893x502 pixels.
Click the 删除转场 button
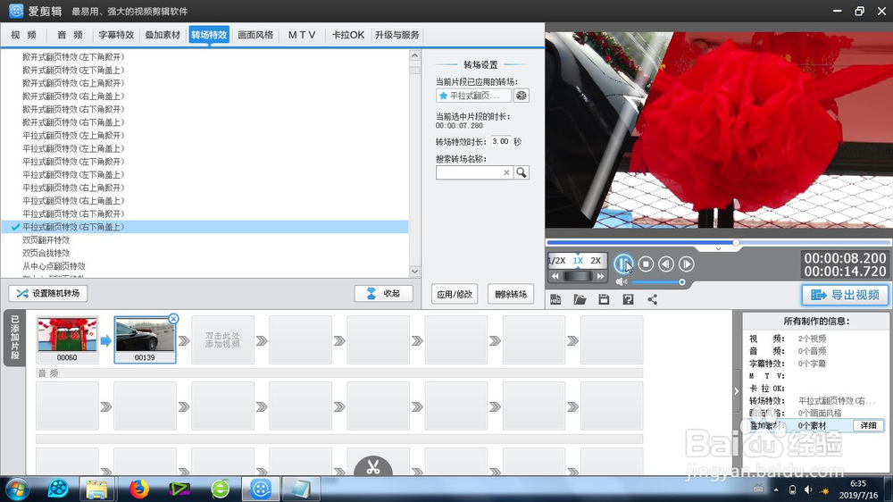[x=511, y=294]
